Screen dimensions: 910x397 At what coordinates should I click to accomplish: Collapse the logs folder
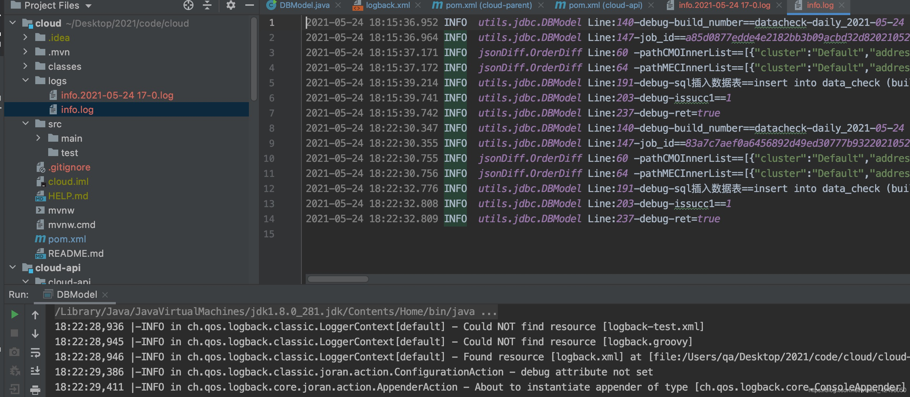coord(25,81)
